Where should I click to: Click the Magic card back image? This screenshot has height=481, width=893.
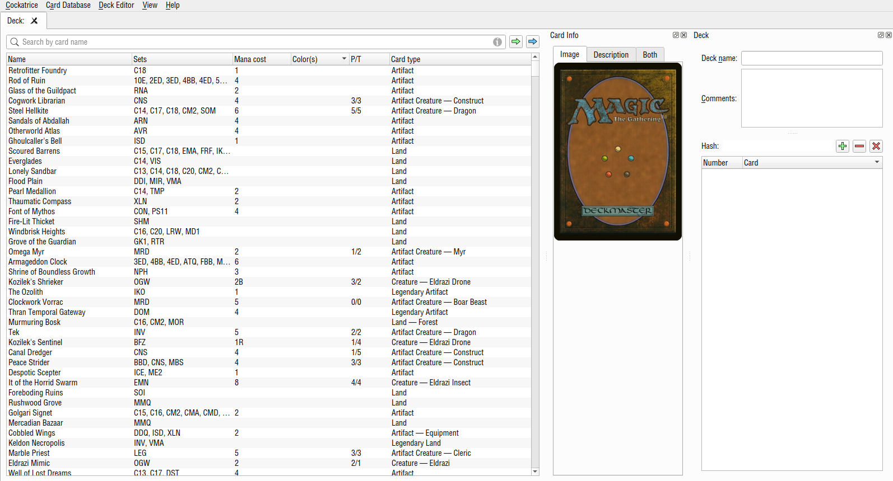point(618,152)
